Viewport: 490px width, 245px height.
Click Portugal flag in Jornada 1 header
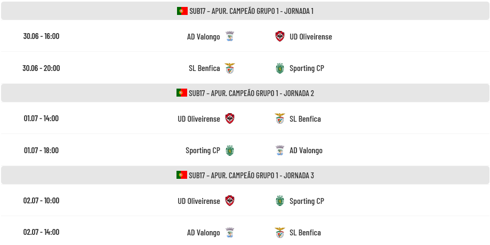[x=182, y=11]
